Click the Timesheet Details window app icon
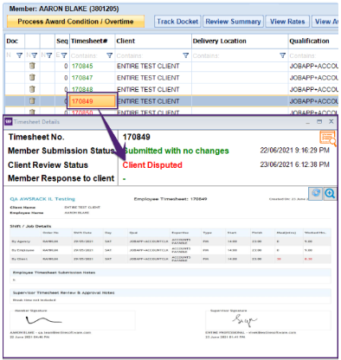Screen dimensions: 341x360 pos(9,122)
